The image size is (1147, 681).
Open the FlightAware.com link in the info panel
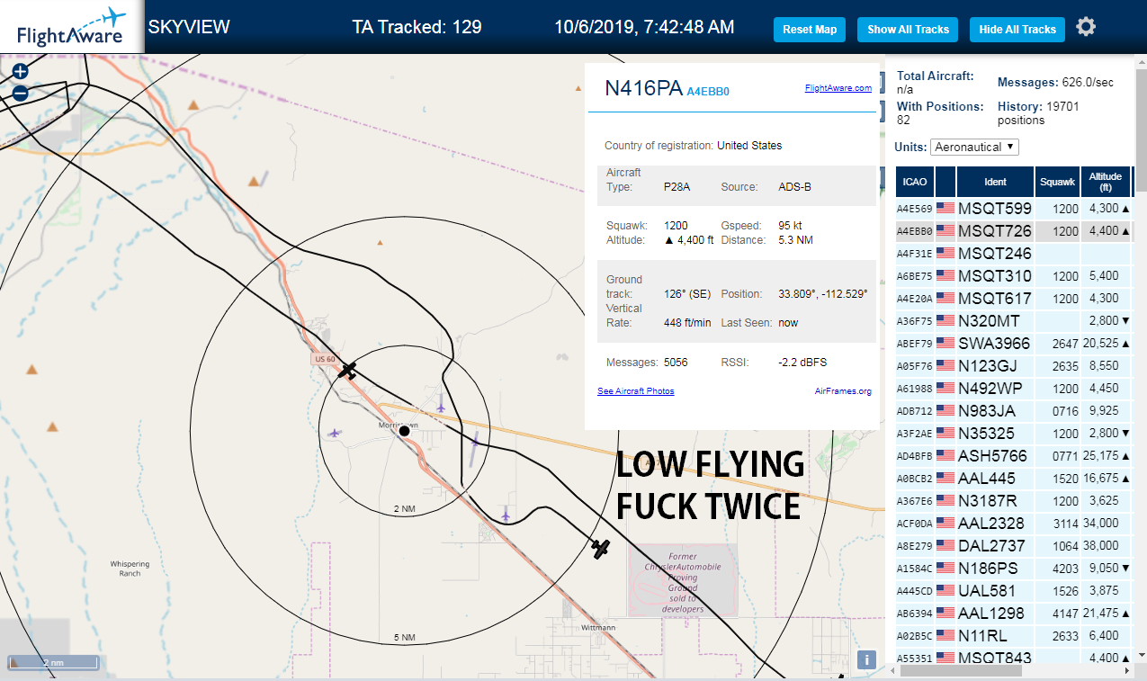[838, 88]
